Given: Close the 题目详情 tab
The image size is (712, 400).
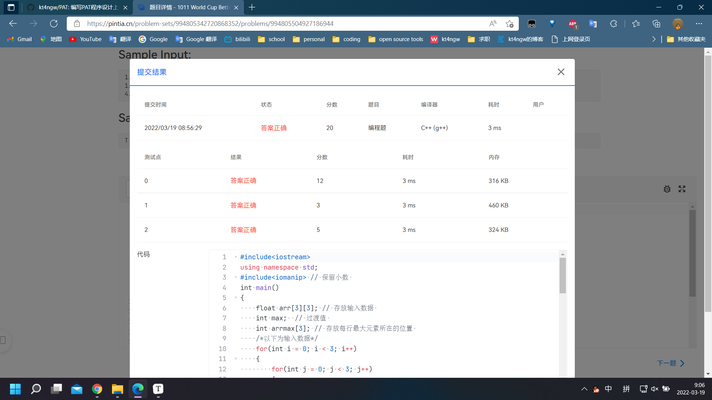Looking at the screenshot, I should [236, 7].
